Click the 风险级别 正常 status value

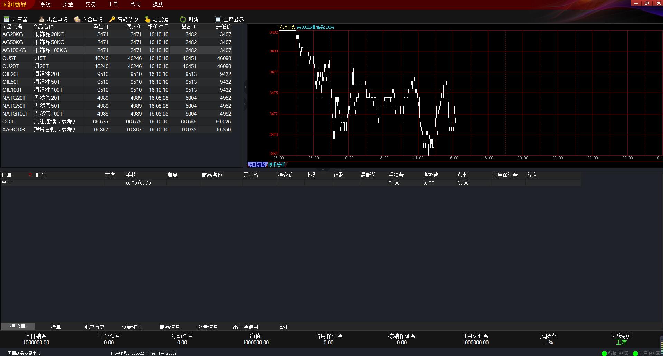pos(621,343)
